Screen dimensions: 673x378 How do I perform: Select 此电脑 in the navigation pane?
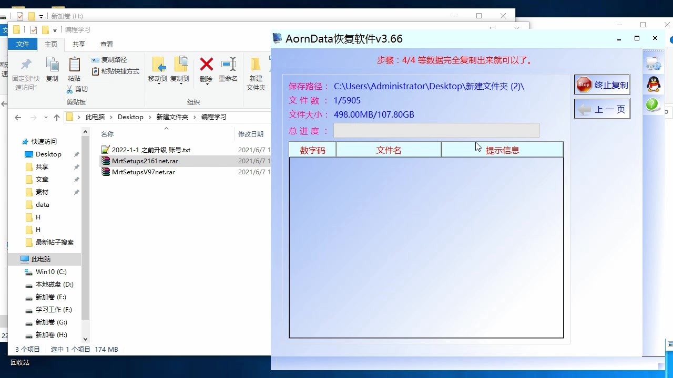[41, 259]
